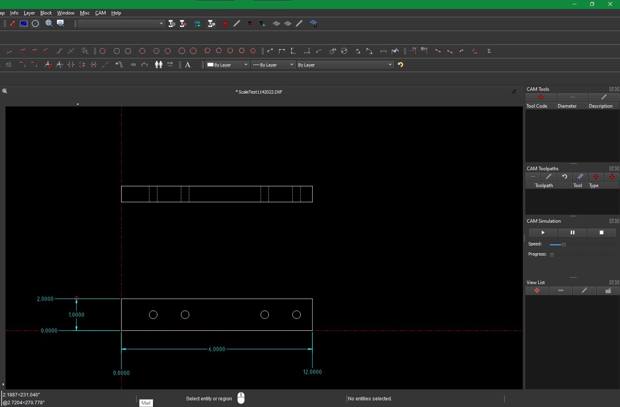Screen dimensions: 620x407
Task: Open the line weight By Layer dropdown
Action: pyautogui.click(x=273, y=65)
